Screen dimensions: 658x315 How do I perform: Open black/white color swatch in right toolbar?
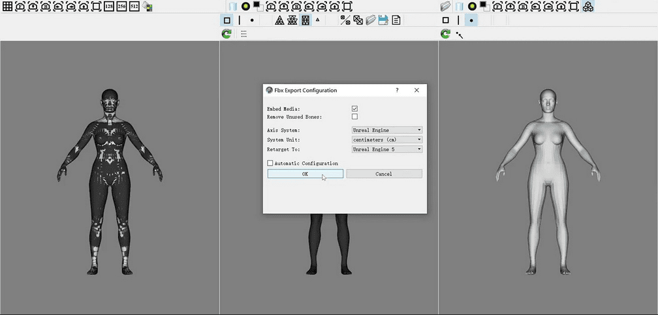point(484,6)
